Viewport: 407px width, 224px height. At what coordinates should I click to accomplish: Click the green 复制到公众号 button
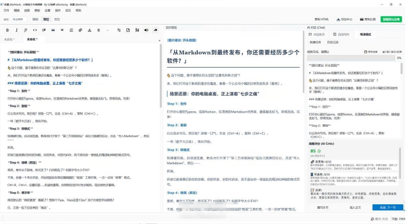click(391, 19)
